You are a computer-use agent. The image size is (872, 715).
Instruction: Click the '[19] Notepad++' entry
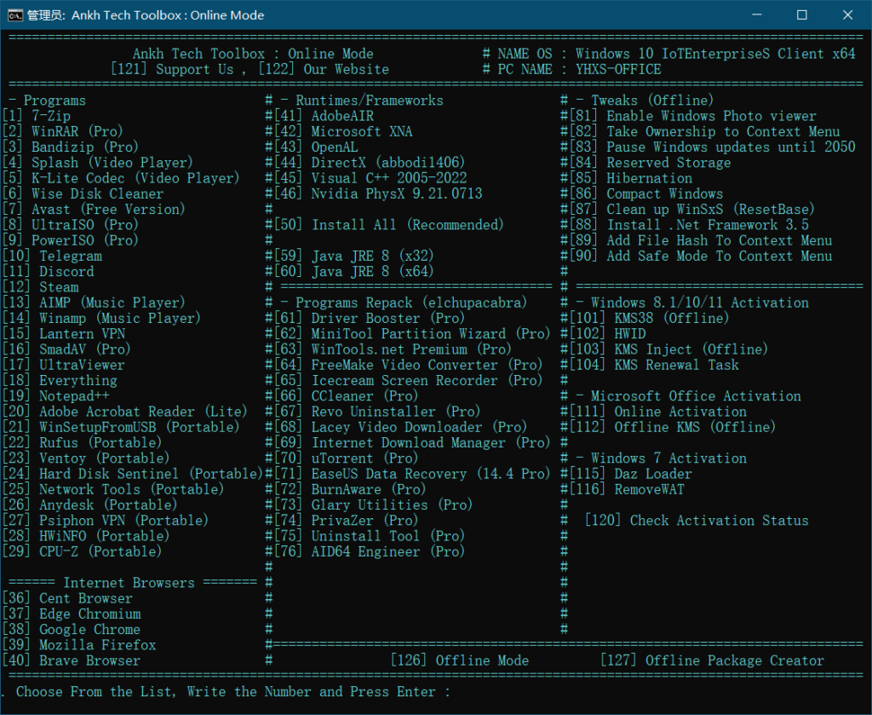click(x=56, y=396)
